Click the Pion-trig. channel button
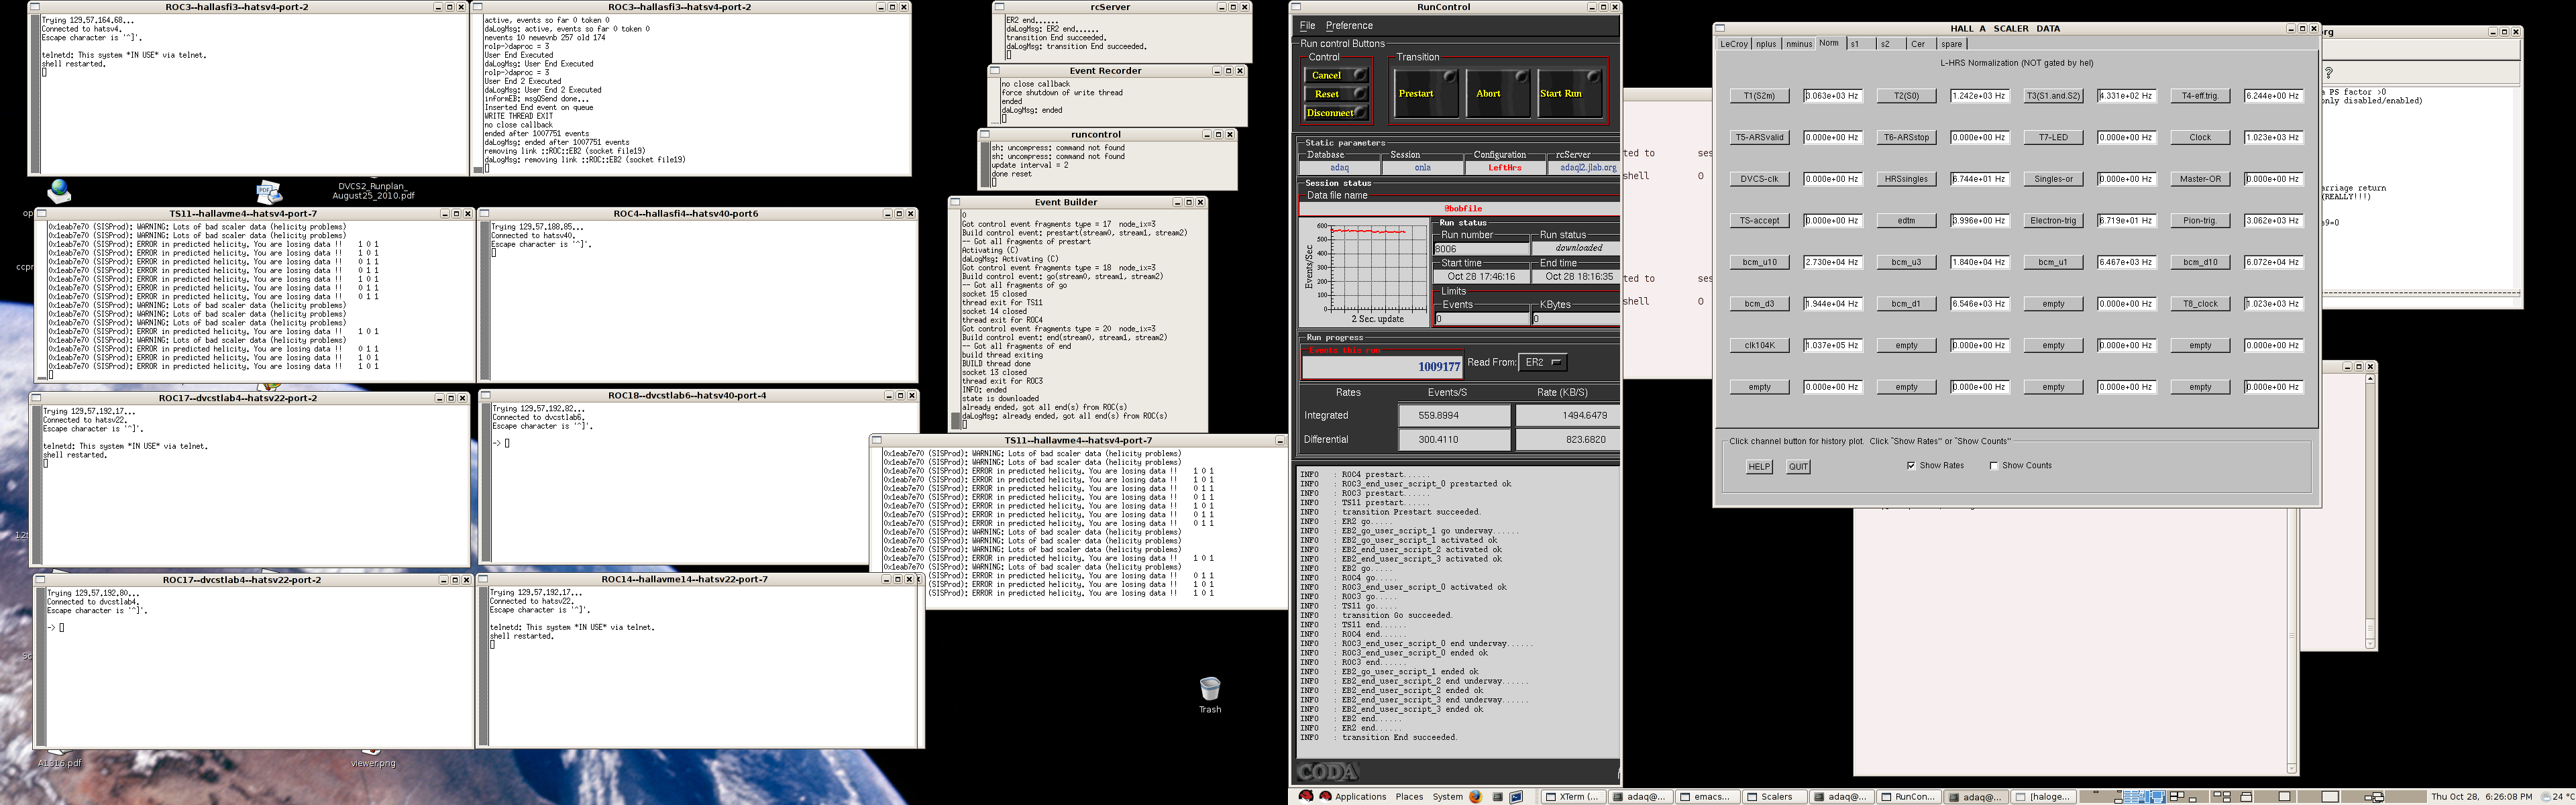Screen dimensions: 2576x805 pos(2200,221)
